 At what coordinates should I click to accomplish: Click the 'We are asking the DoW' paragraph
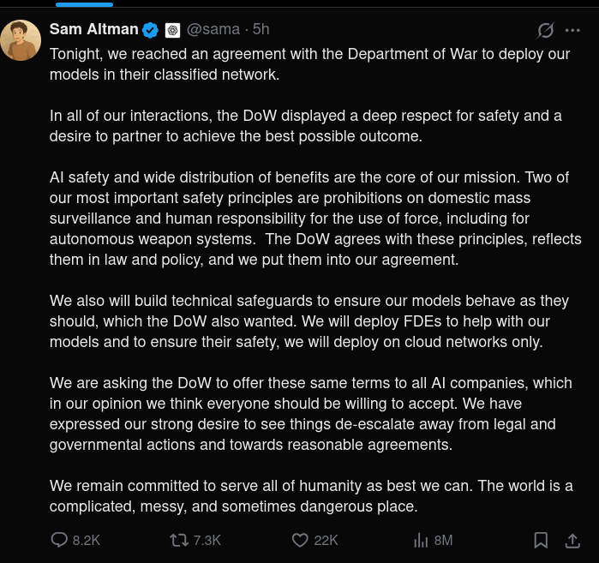tap(311, 414)
